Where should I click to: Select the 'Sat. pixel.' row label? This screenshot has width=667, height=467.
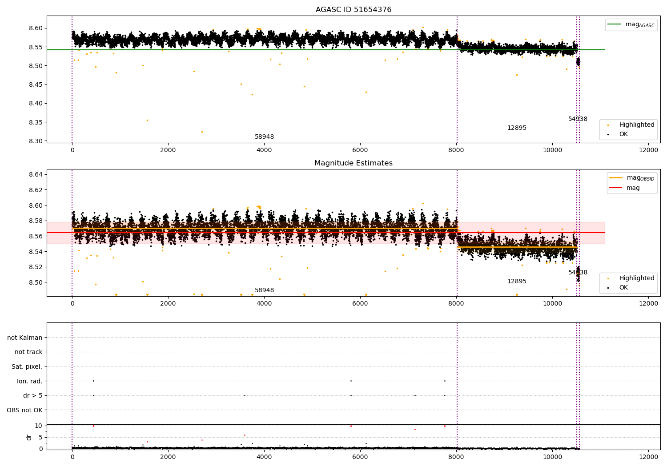point(27,366)
